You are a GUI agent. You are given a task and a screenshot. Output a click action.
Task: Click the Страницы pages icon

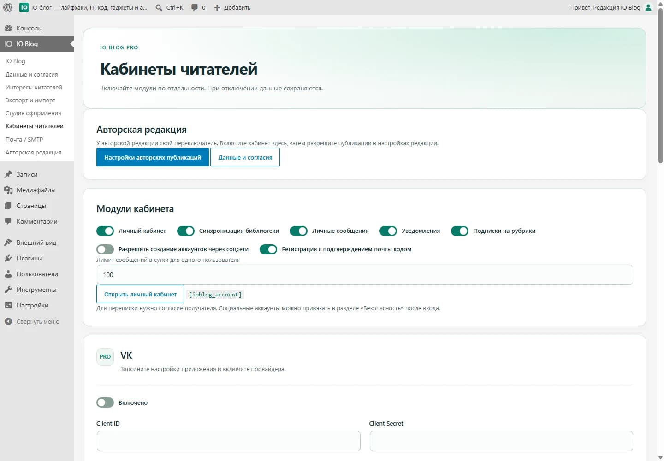coord(8,206)
